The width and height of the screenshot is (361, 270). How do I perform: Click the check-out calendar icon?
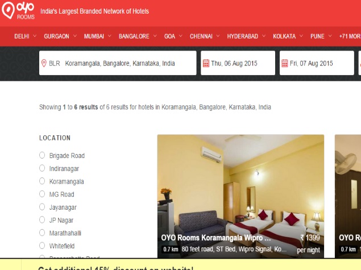click(284, 64)
